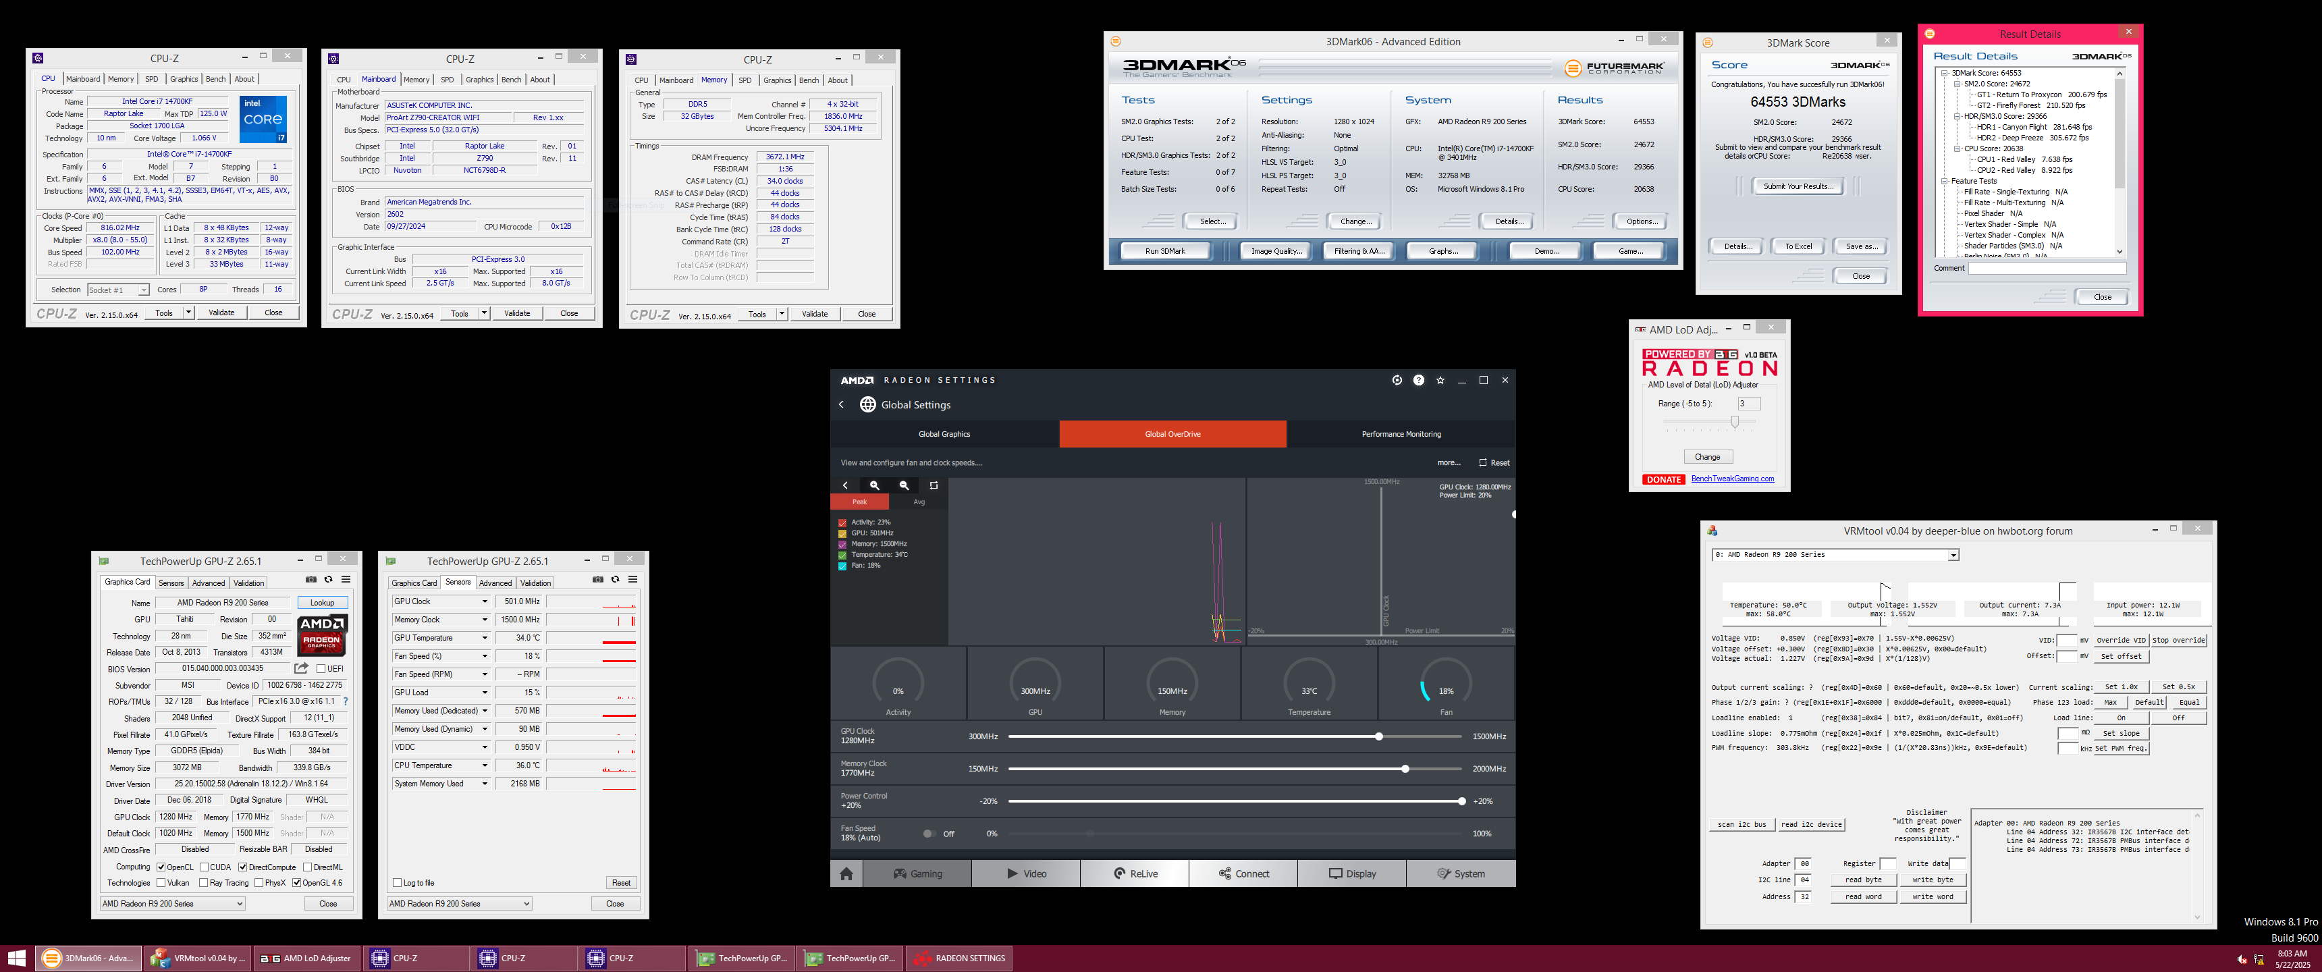Viewport: 2322px width, 972px height.
Task: Open Performance Monitoring tab in Radeon Settings
Action: (x=1401, y=434)
